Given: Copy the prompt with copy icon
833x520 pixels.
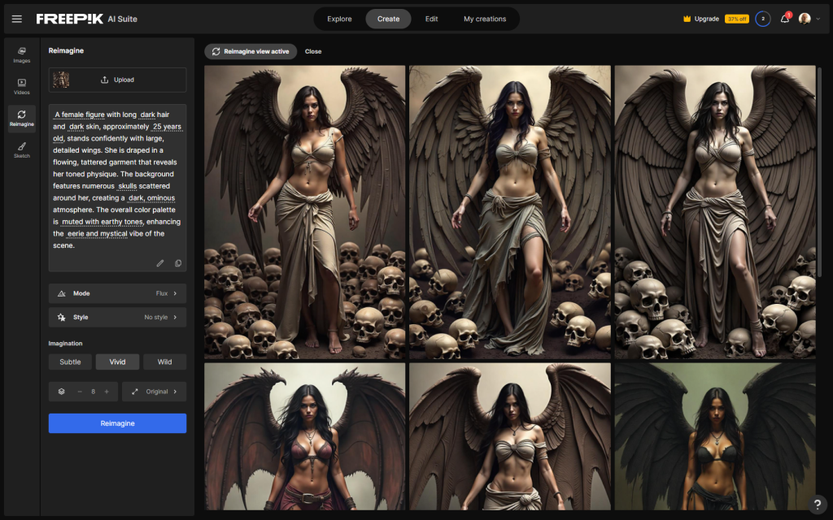Looking at the screenshot, I should tap(178, 263).
